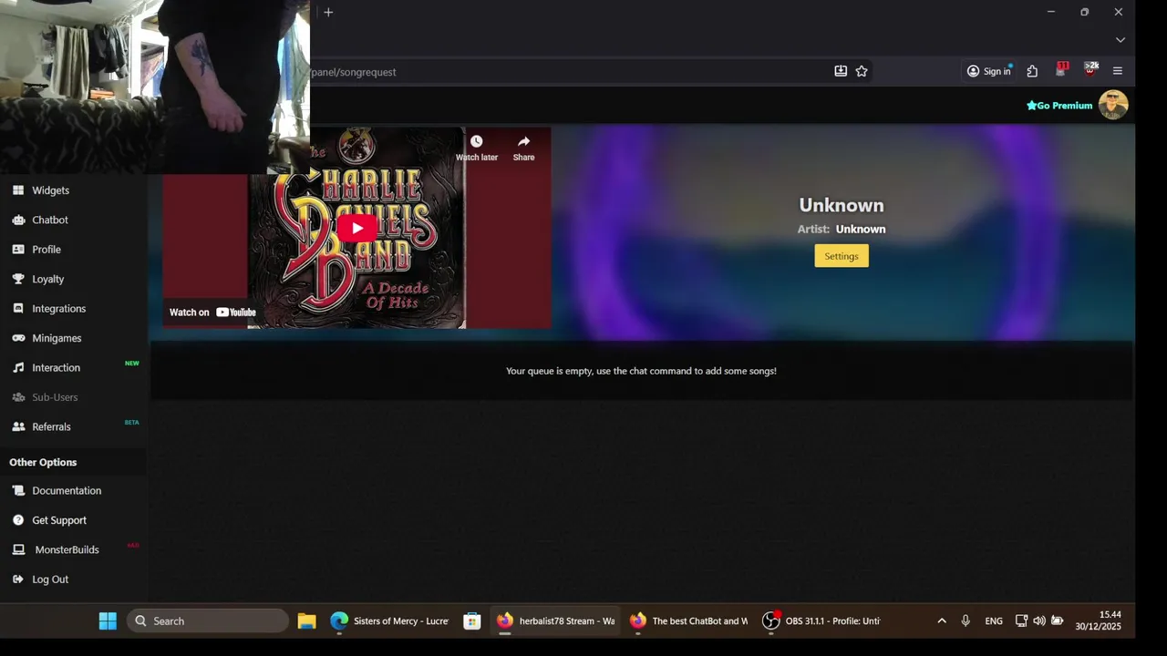1167x656 pixels.
Task: Click the Minigames gamepad icon
Action: coord(18,338)
